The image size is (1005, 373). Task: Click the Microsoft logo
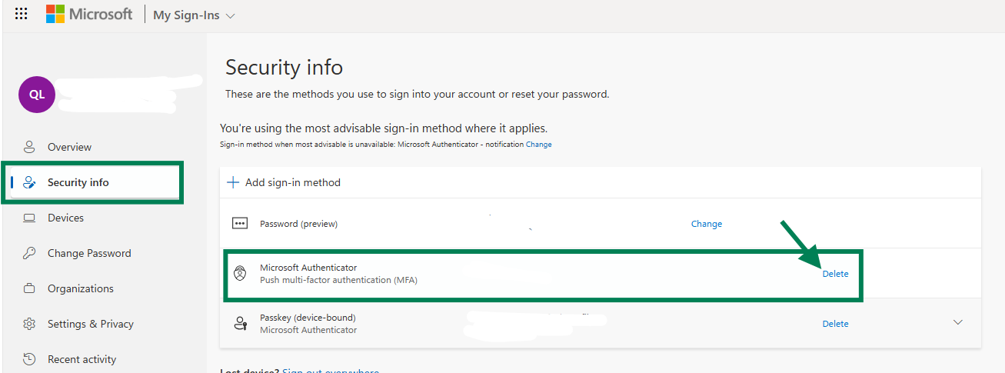[89, 14]
